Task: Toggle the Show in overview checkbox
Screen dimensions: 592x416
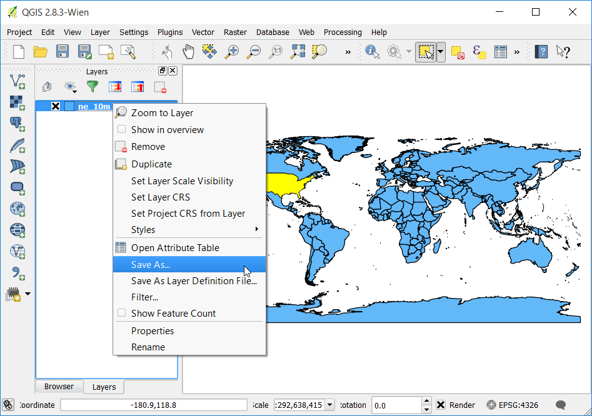Action: (x=121, y=129)
